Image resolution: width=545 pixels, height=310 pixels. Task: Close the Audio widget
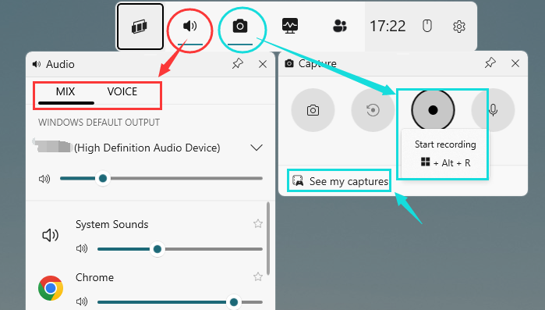click(263, 64)
